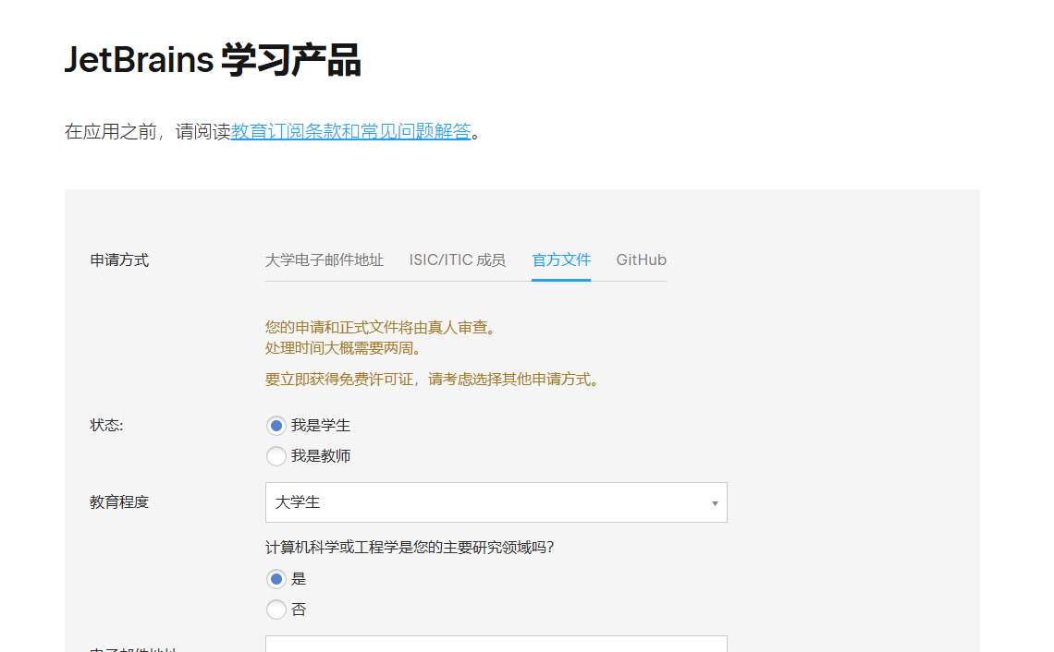Select 是 for the computer science question
Screen dimensions: 1054x652
click(276, 578)
